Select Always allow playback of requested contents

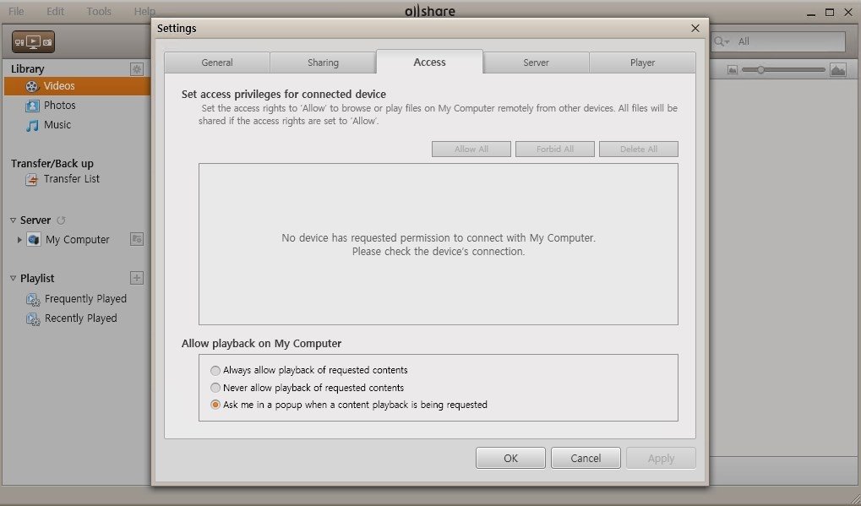[215, 371]
